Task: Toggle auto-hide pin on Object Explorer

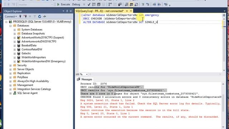Action: 67,11
